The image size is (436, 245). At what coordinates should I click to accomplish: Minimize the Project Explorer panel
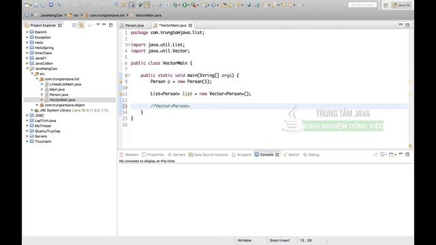(104, 24)
